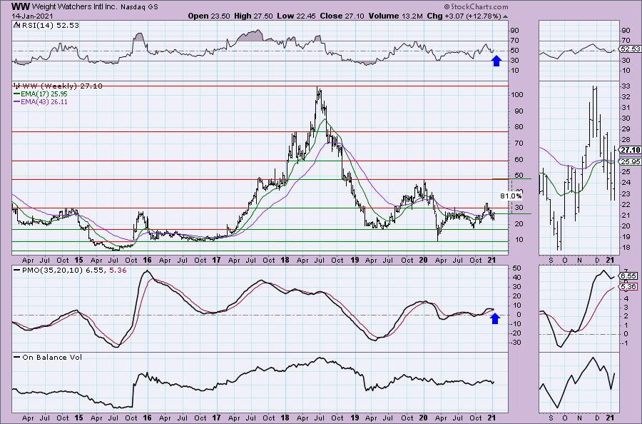Click the green line swatch before EMA(17)
This screenshot has width=642, height=424.
click(17, 94)
